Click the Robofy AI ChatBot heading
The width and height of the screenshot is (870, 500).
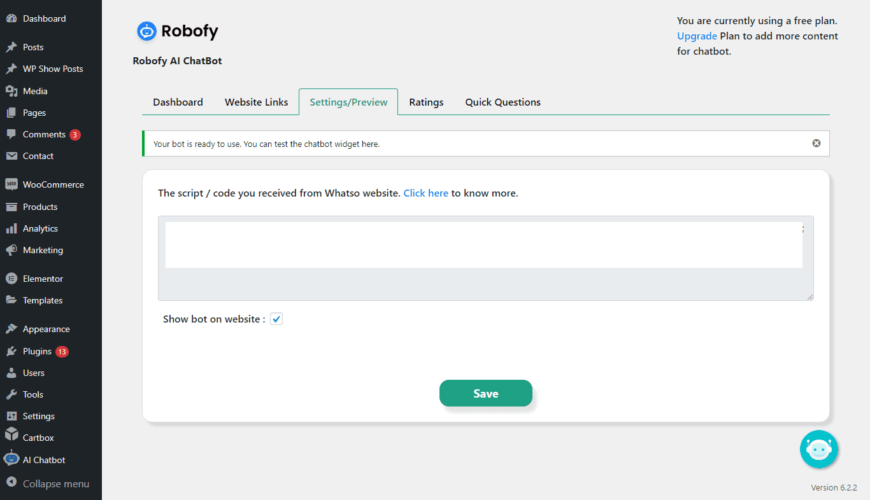(177, 61)
